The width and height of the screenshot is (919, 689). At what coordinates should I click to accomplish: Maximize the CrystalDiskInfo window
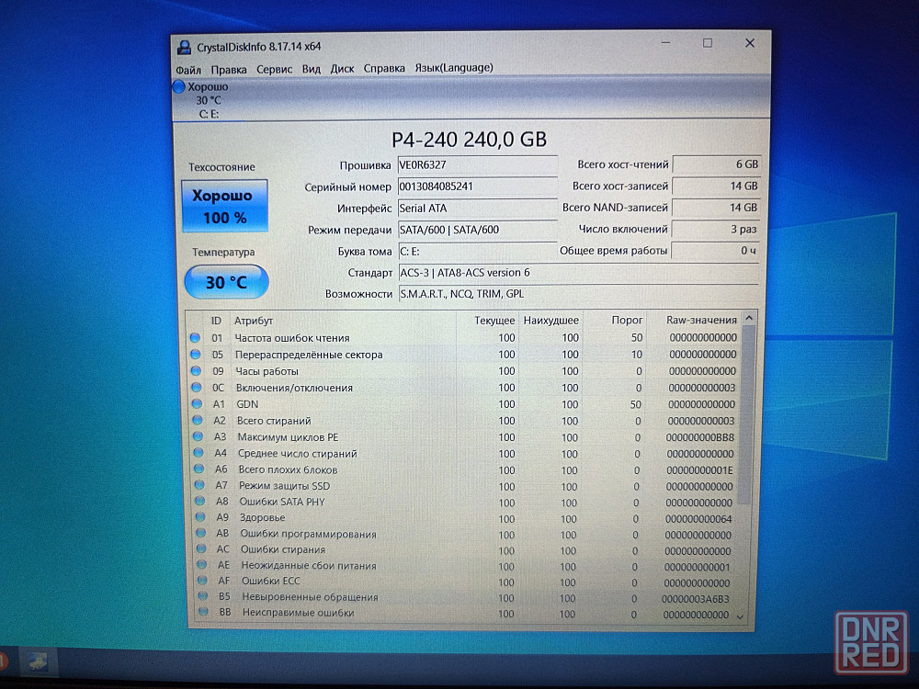[x=708, y=43]
